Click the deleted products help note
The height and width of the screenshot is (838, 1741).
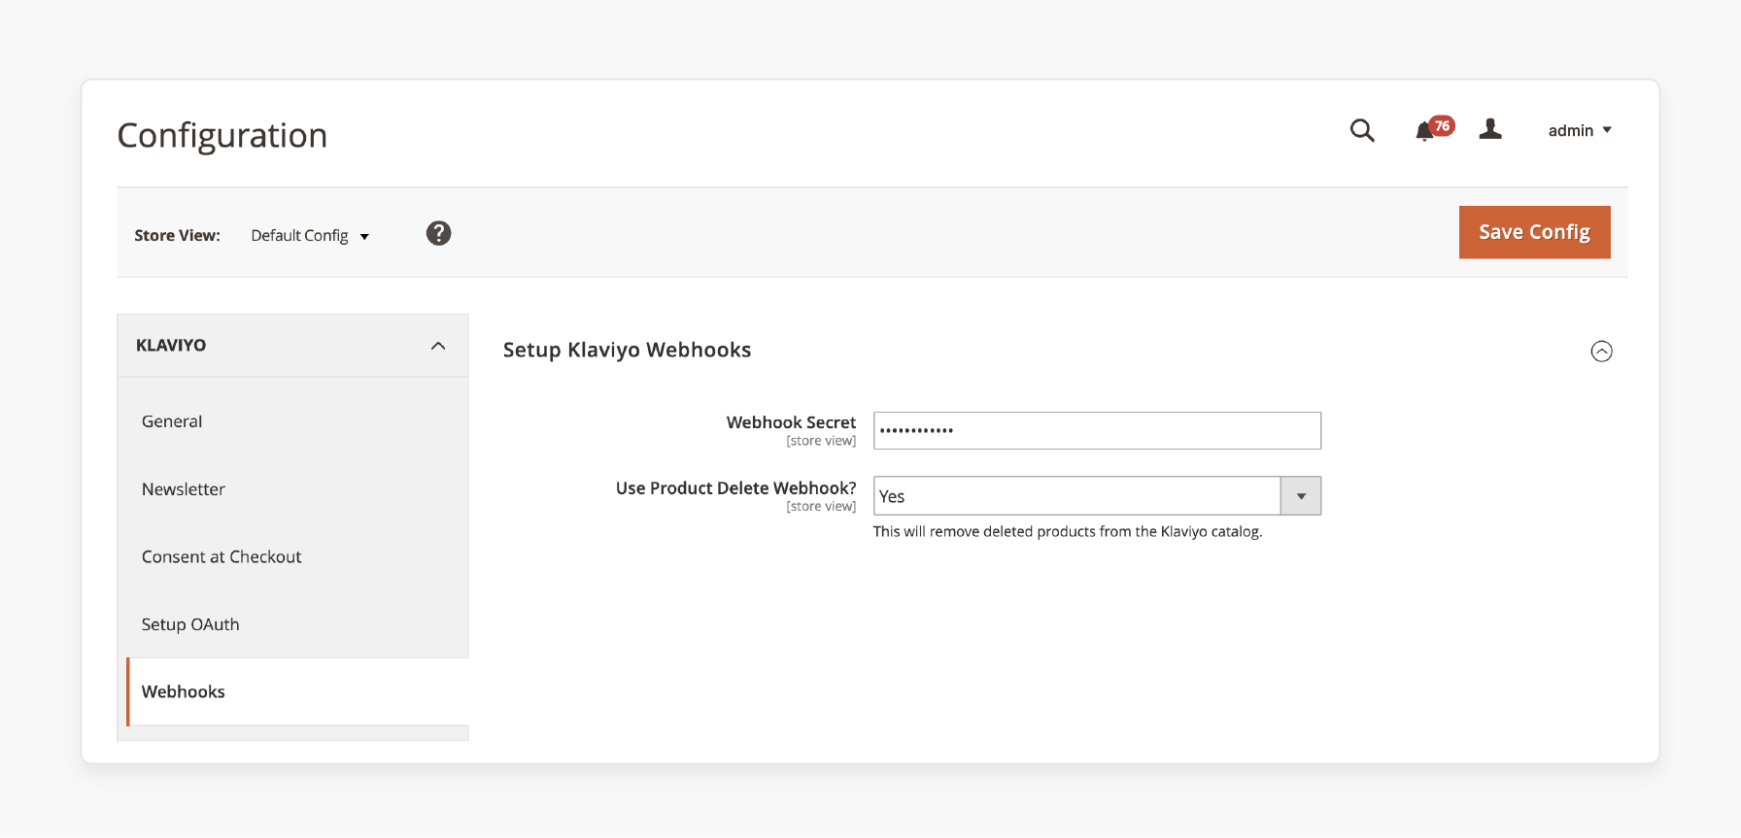click(x=1068, y=531)
